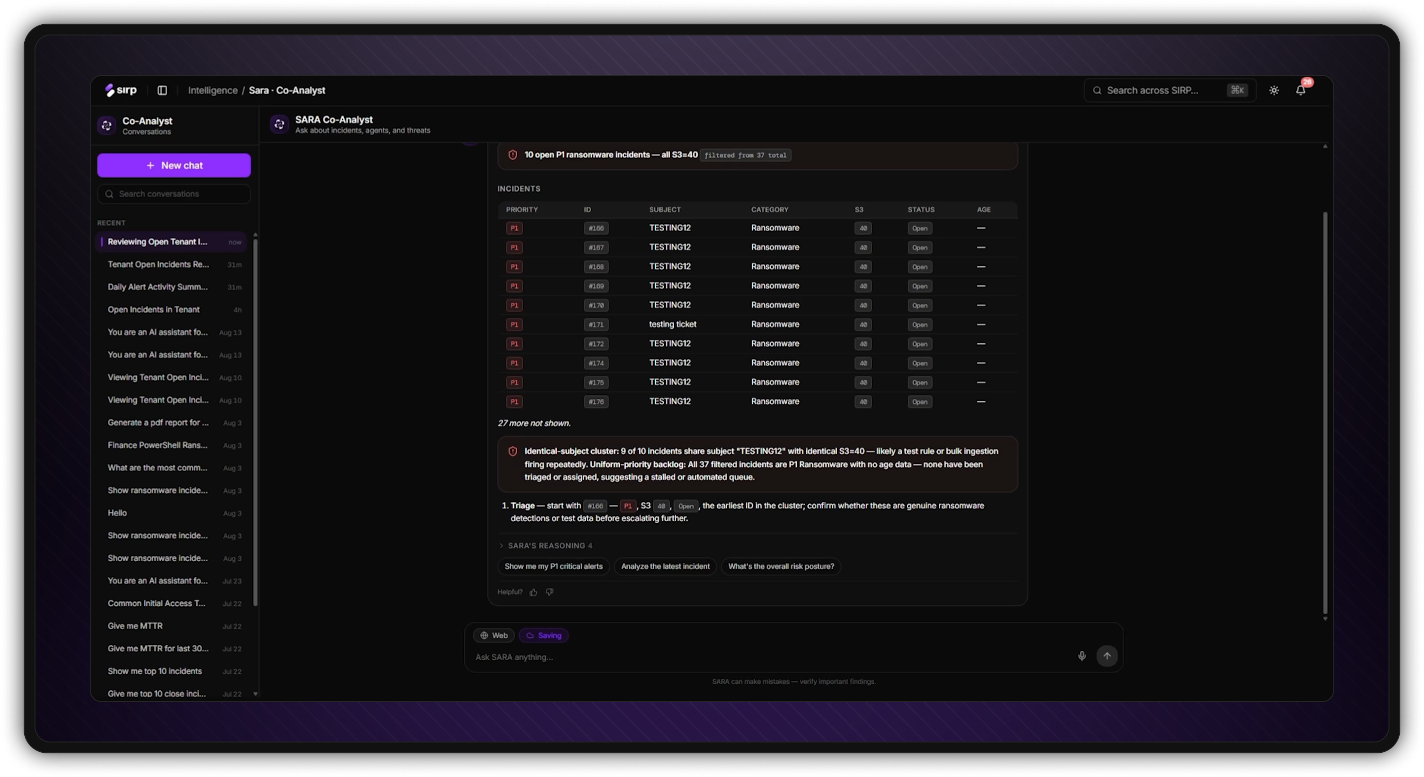Click the sirp logo
The width and height of the screenshot is (1424, 777).
[x=120, y=90]
